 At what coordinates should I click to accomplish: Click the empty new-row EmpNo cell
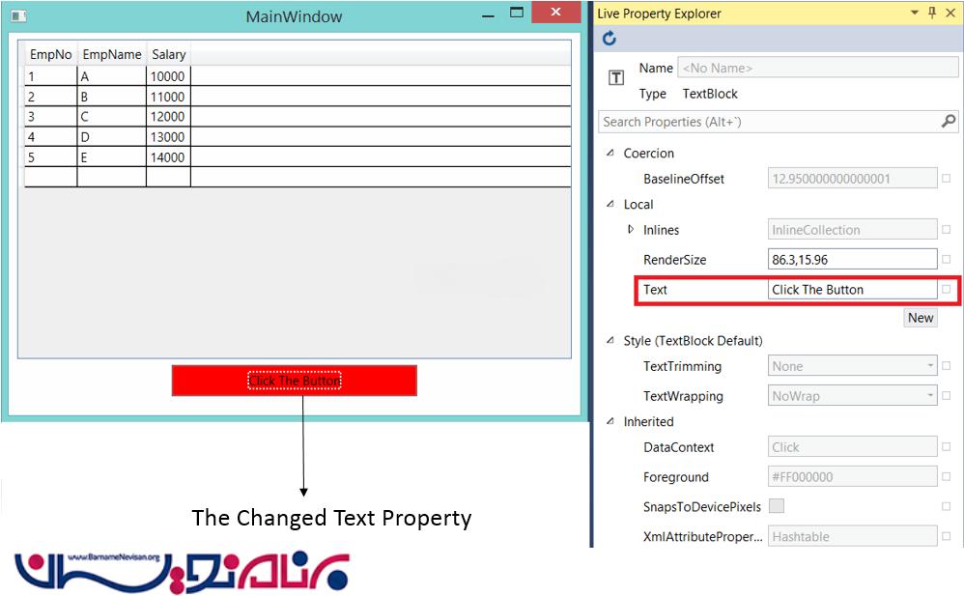click(x=50, y=177)
